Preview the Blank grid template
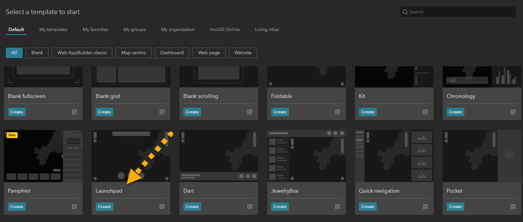The height and width of the screenshot is (222, 523). (162, 112)
